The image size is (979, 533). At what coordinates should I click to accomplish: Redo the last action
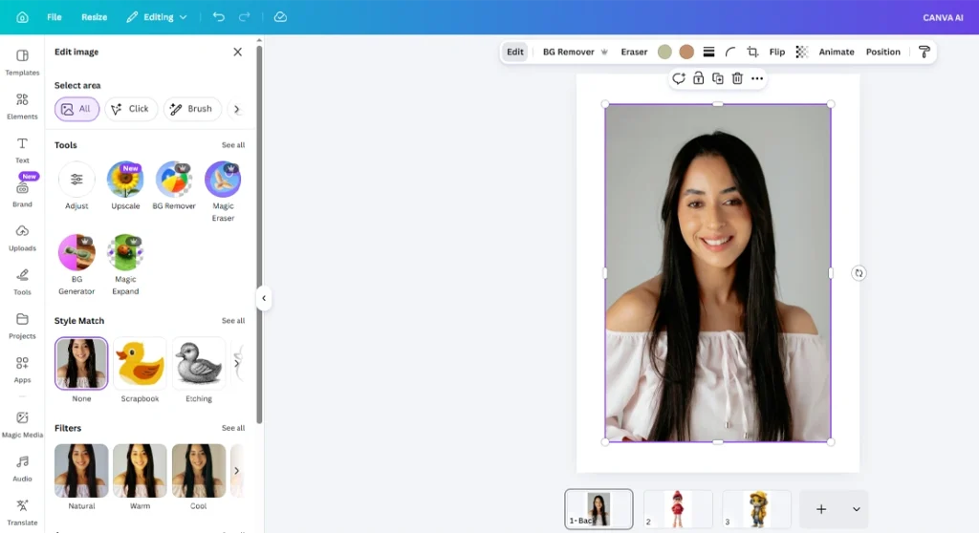[x=244, y=17]
